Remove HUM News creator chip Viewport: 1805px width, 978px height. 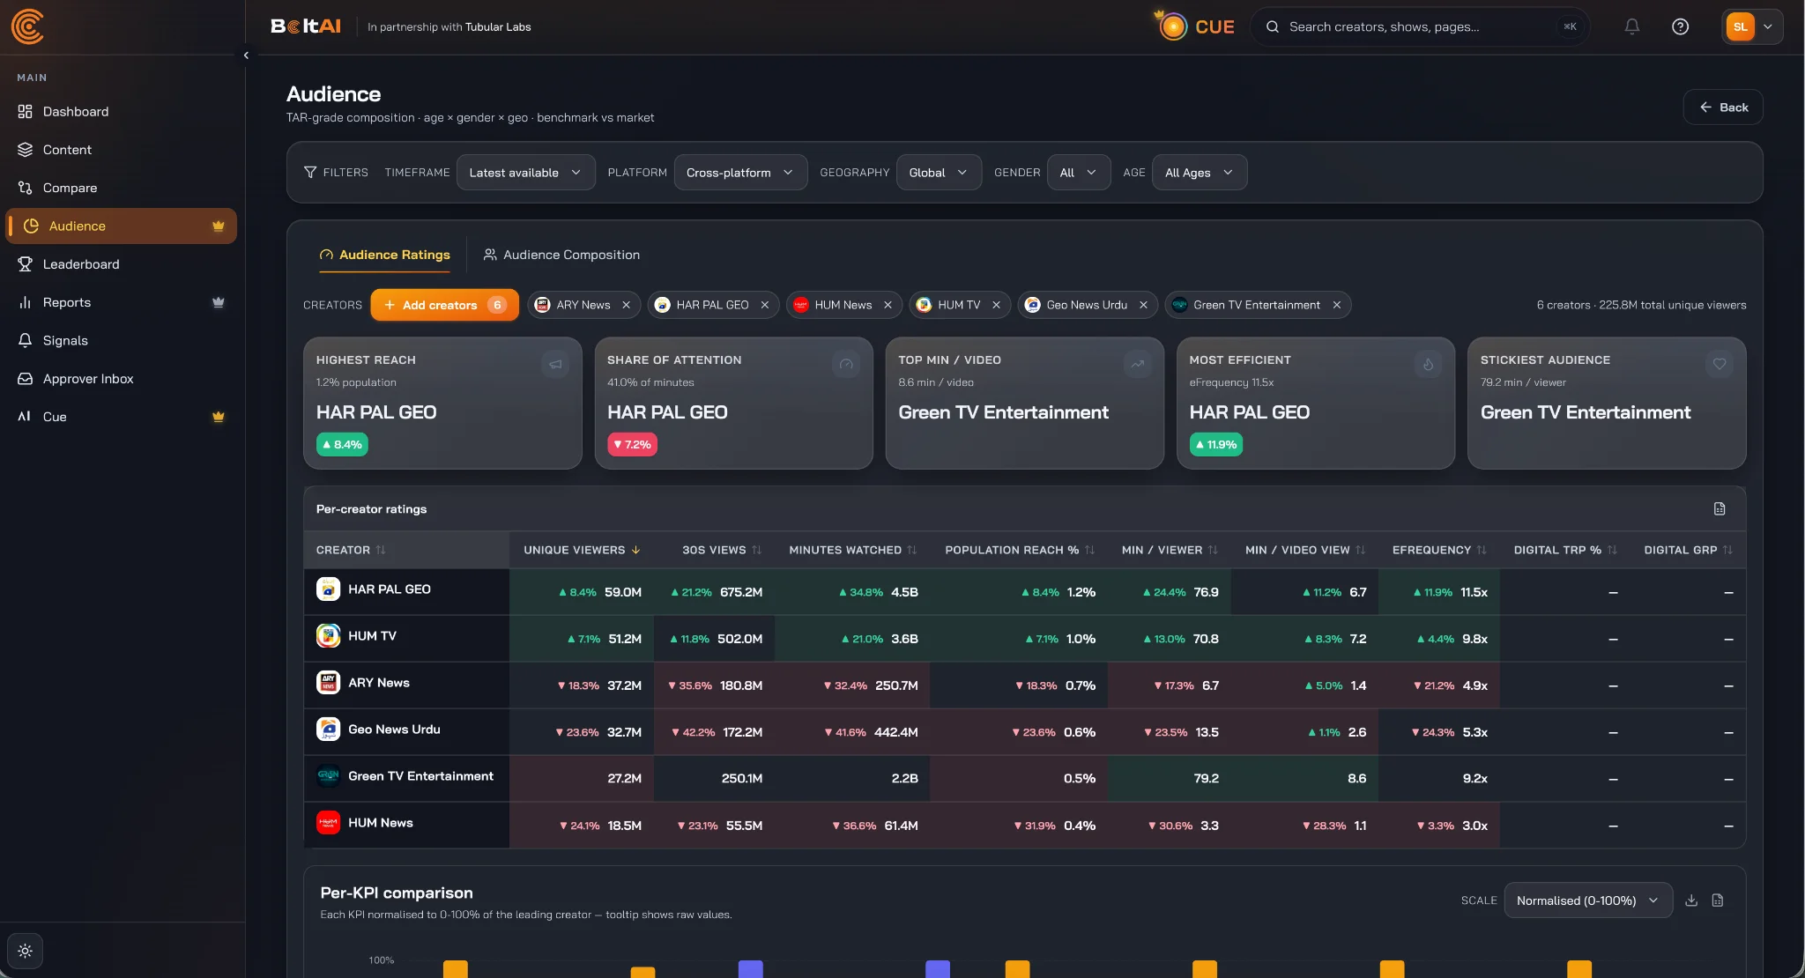pyautogui.click(x=888, y=305)
